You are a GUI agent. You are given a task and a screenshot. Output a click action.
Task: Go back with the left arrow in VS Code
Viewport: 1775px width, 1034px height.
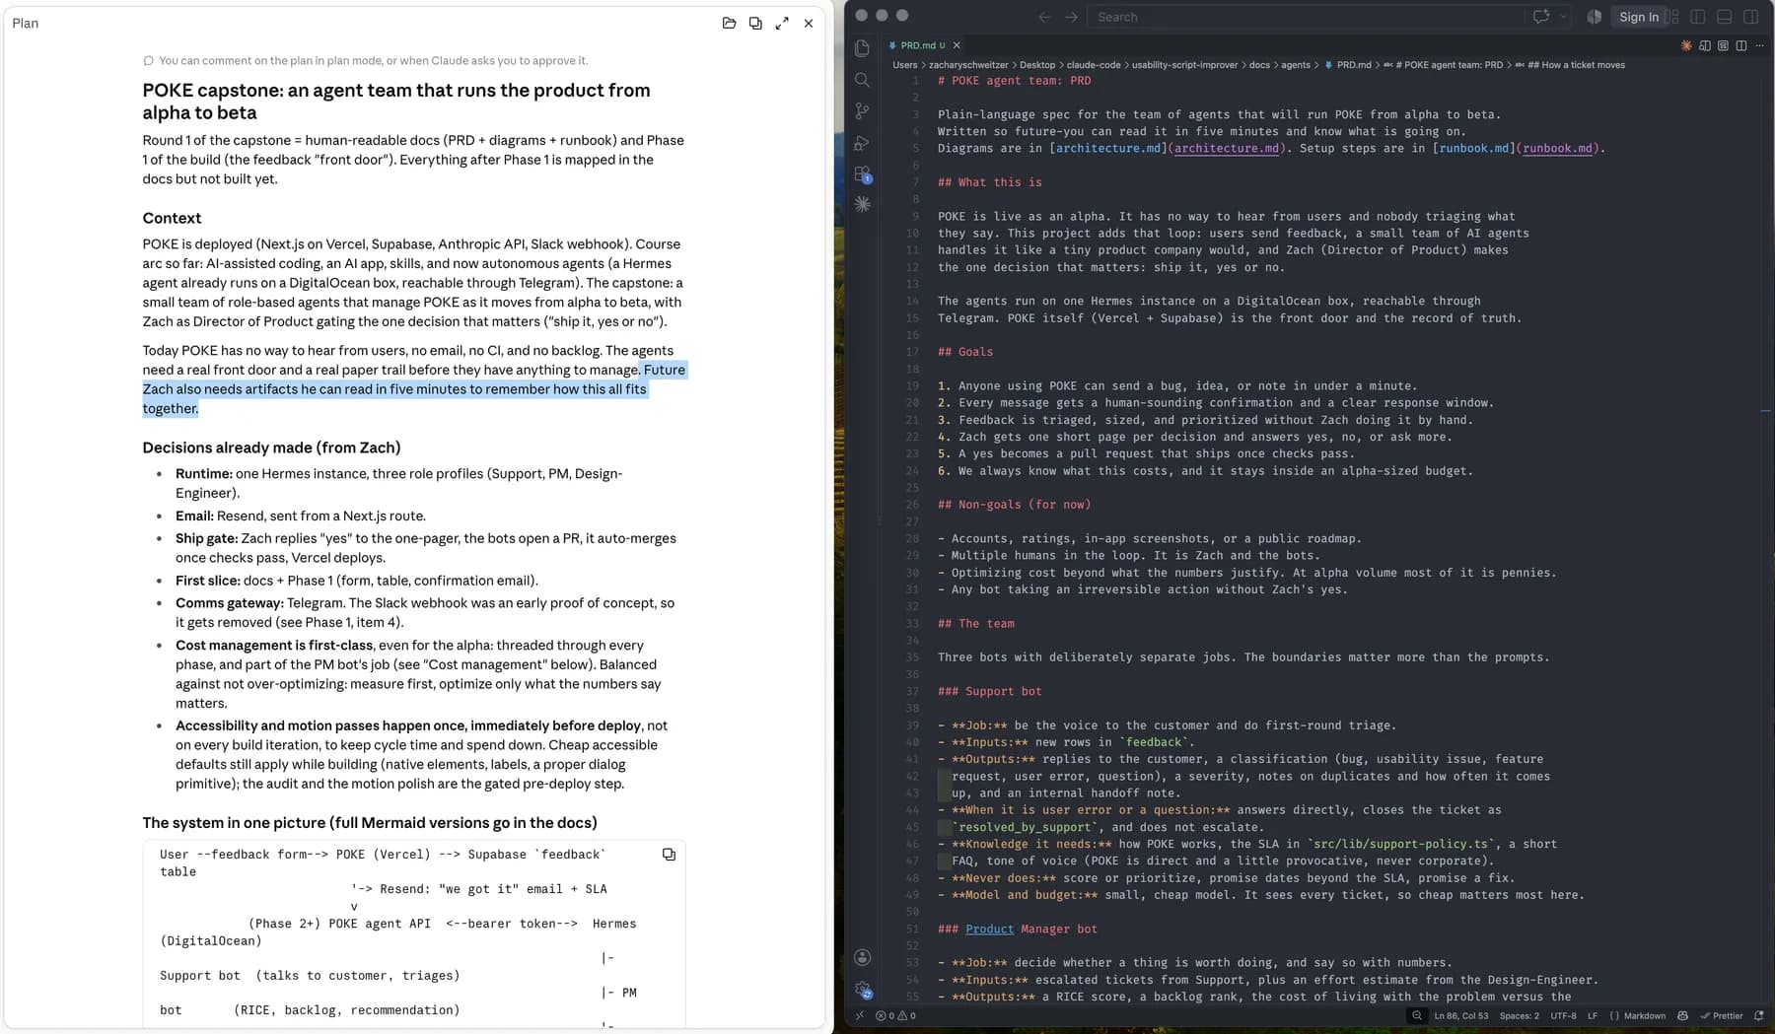(x=1044, y=17)
